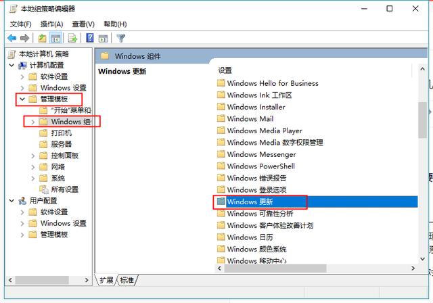Click the Windows 更新 folder icon
The height and width of the screenshot is (303, 433).
pyautogui.click(x=221, y=202)
